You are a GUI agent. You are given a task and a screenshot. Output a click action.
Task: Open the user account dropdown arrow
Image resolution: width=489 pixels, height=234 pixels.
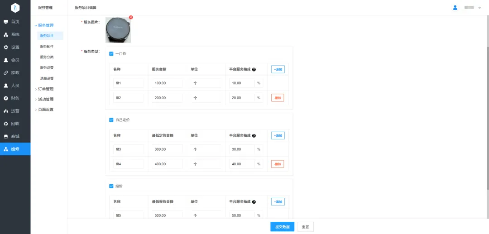479,8
